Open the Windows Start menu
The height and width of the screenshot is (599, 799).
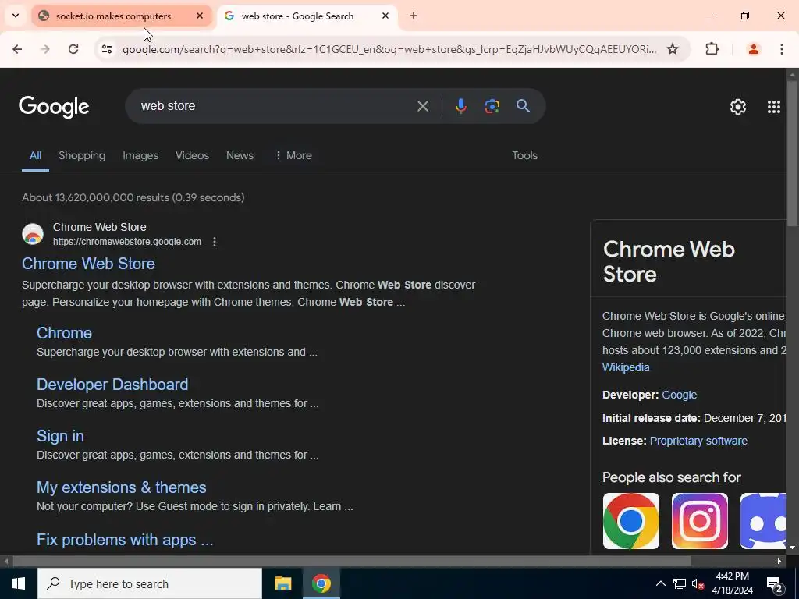[19, 583]
